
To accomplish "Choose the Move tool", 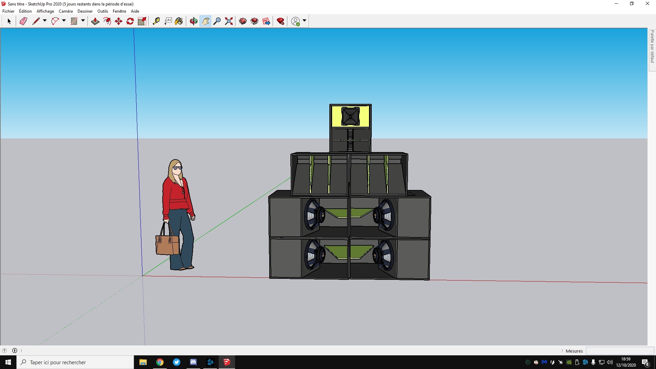I will pos(119,21).
